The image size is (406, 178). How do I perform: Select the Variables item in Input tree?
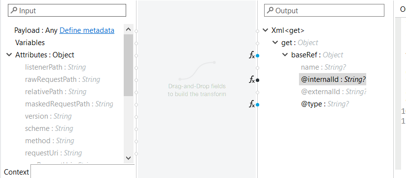30,43
